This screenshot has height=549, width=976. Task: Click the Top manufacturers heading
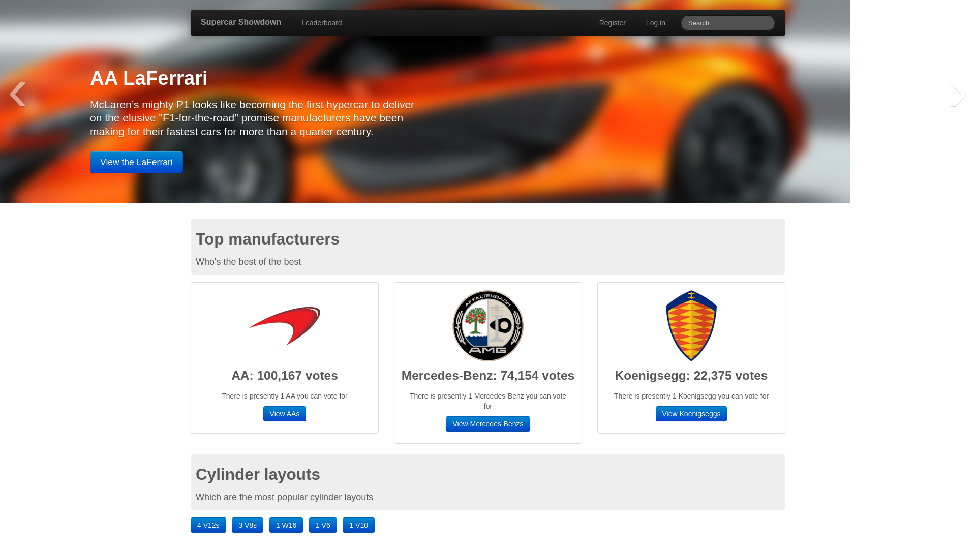click(267, 239)
